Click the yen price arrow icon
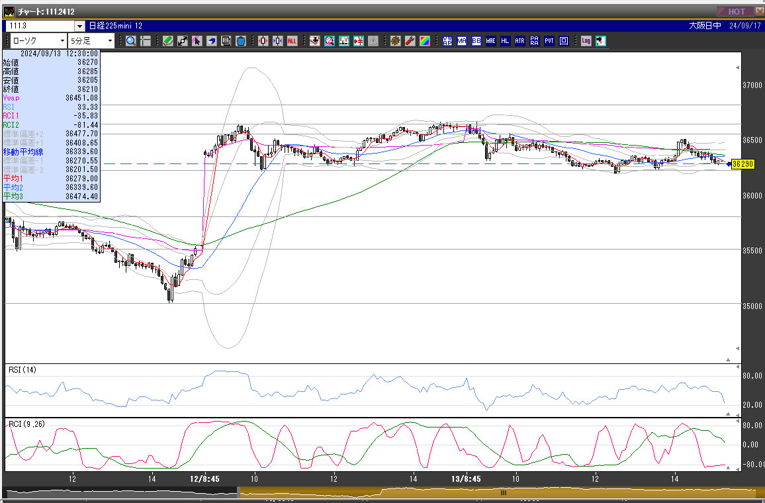 click(359, 41)
